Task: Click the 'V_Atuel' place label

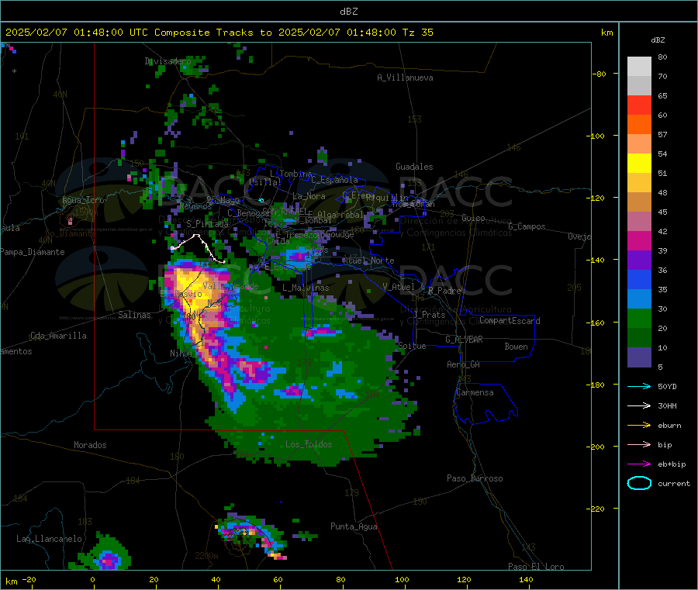Action: (399, 287)
